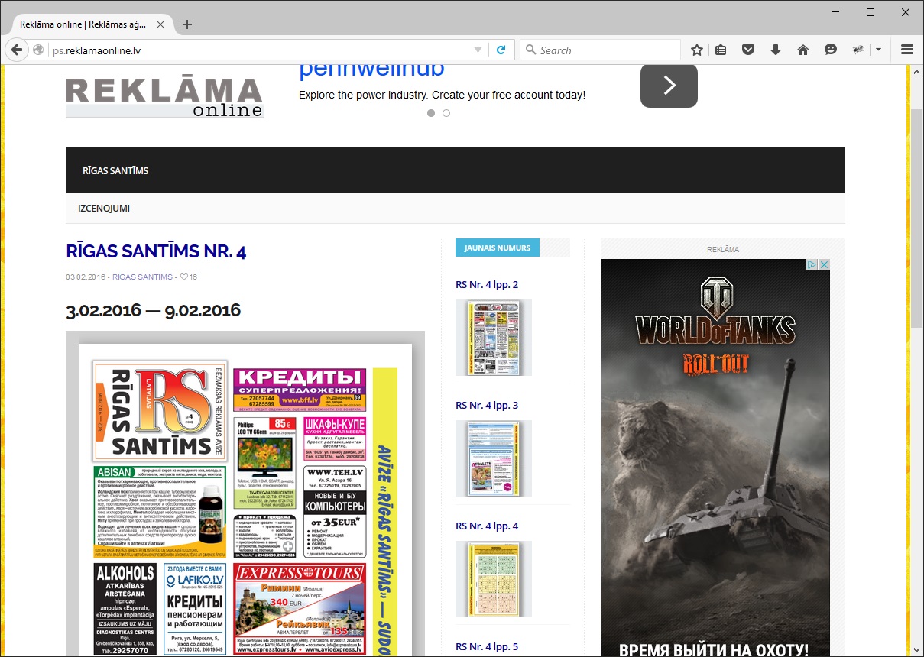Close the Reklāma online tab
The width and height of the screenshot is (924, 657).
tap(160, 24)
